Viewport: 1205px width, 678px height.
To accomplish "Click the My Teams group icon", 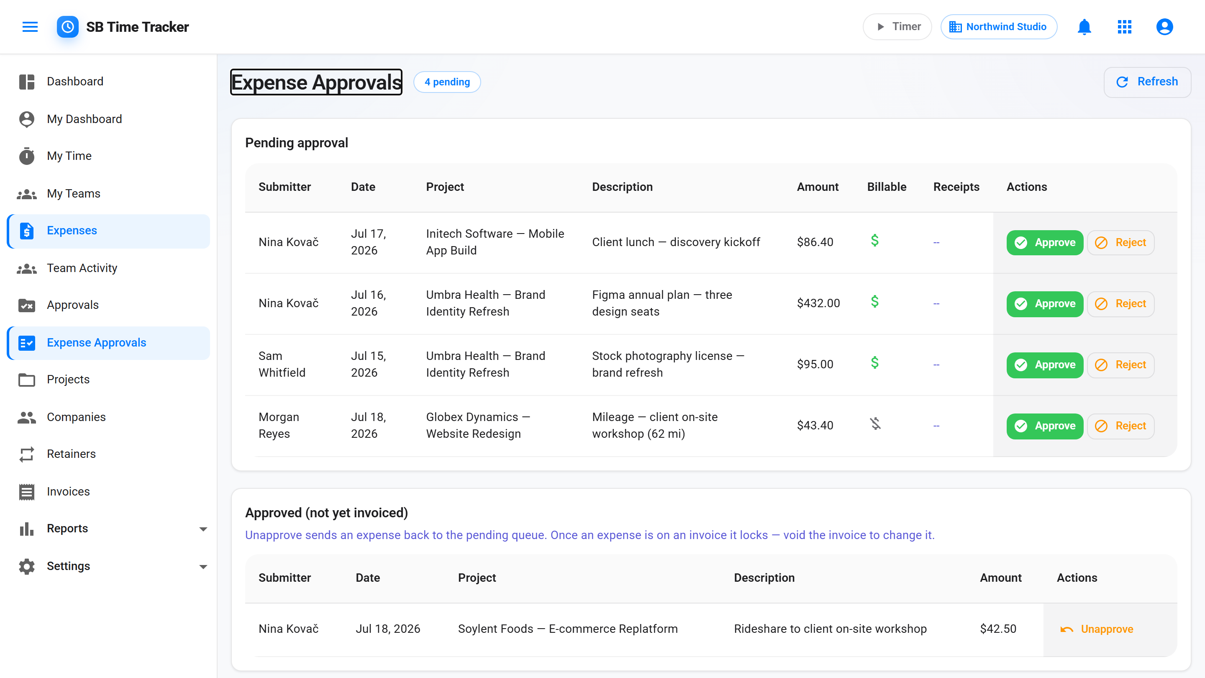I will tap(27, 193).
